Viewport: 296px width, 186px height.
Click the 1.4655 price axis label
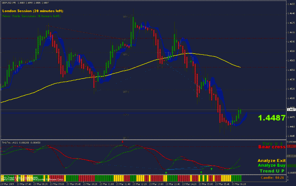[291, 4]
